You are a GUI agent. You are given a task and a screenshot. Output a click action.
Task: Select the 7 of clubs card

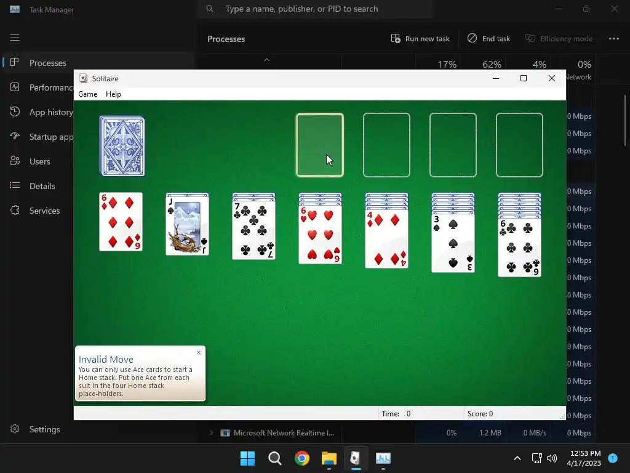click(x=254, y=230)
